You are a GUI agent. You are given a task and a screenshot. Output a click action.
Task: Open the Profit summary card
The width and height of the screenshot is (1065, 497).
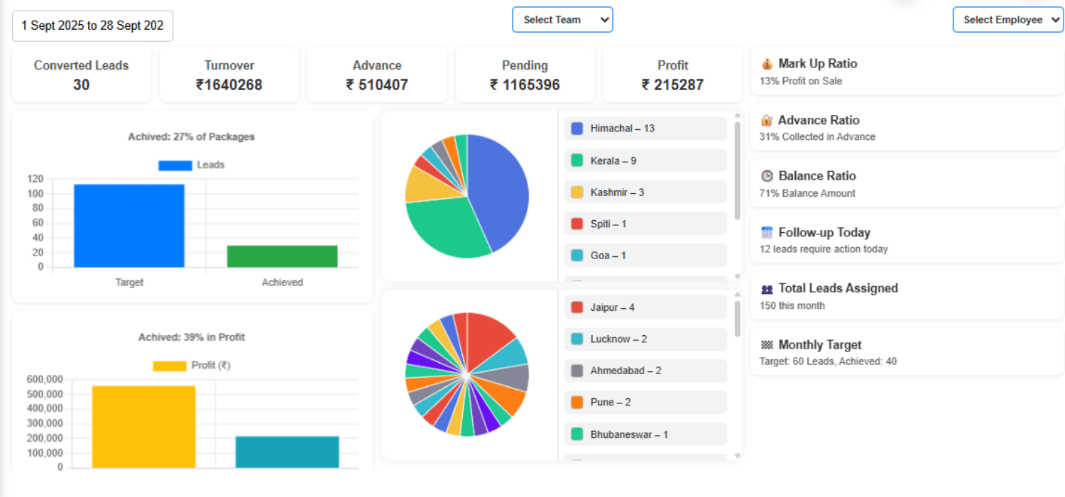[x=672, y=75]
